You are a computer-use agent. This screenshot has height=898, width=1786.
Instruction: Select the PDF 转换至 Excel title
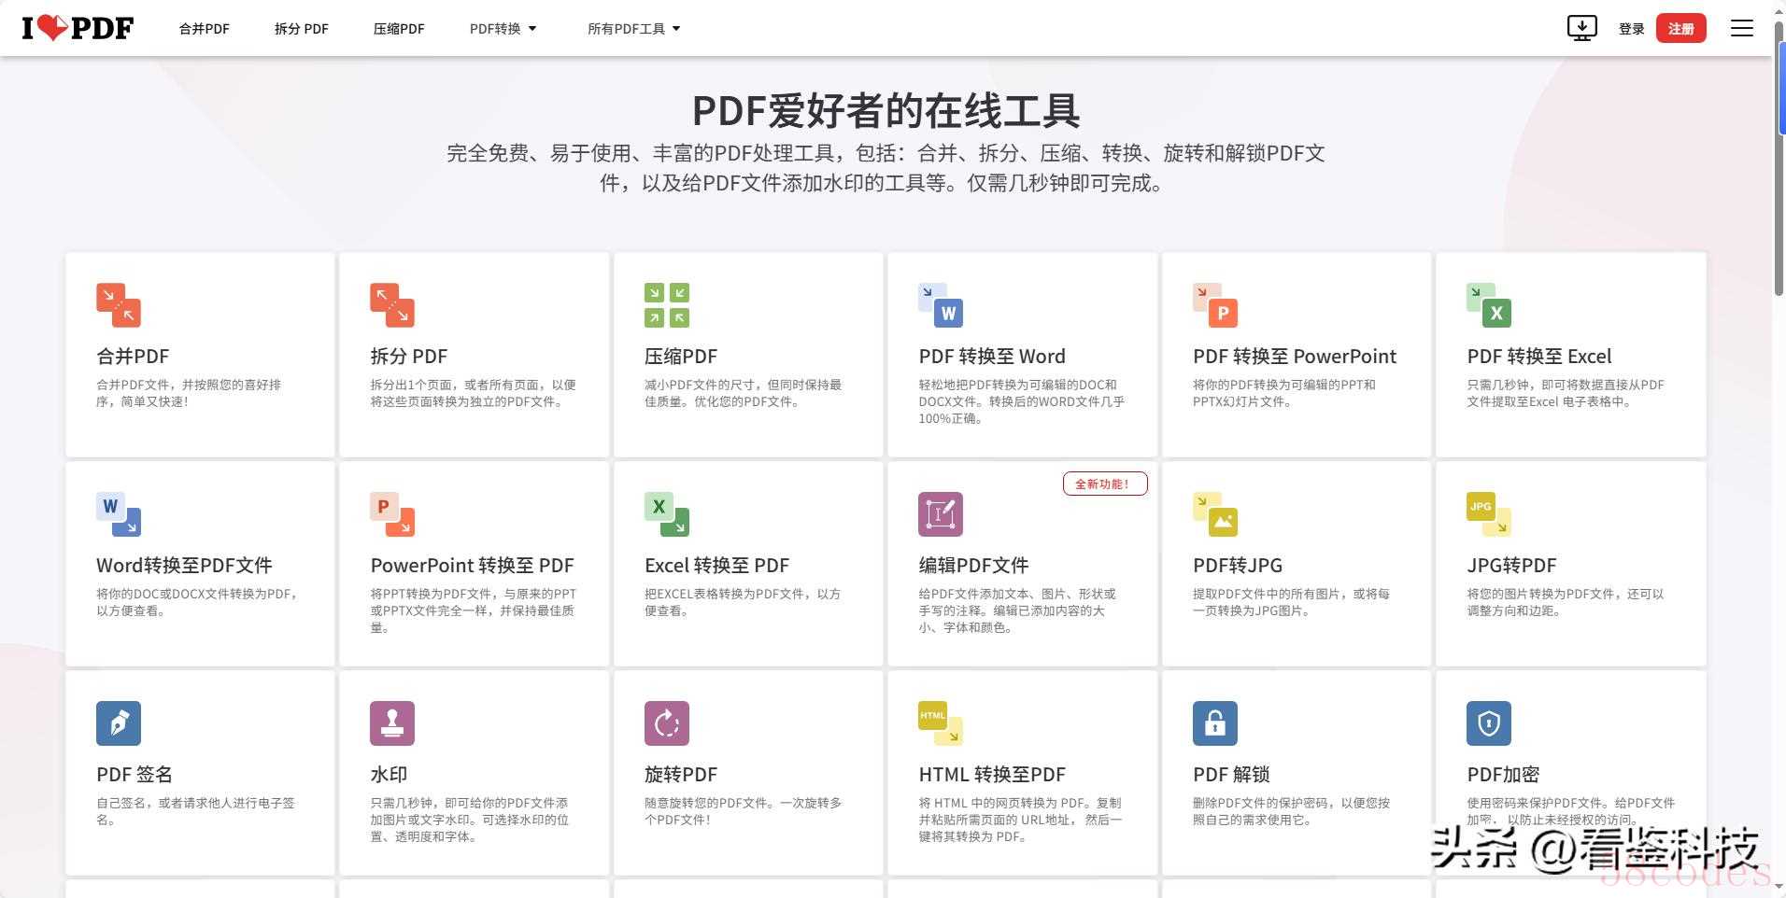[x=1539, y=357]
